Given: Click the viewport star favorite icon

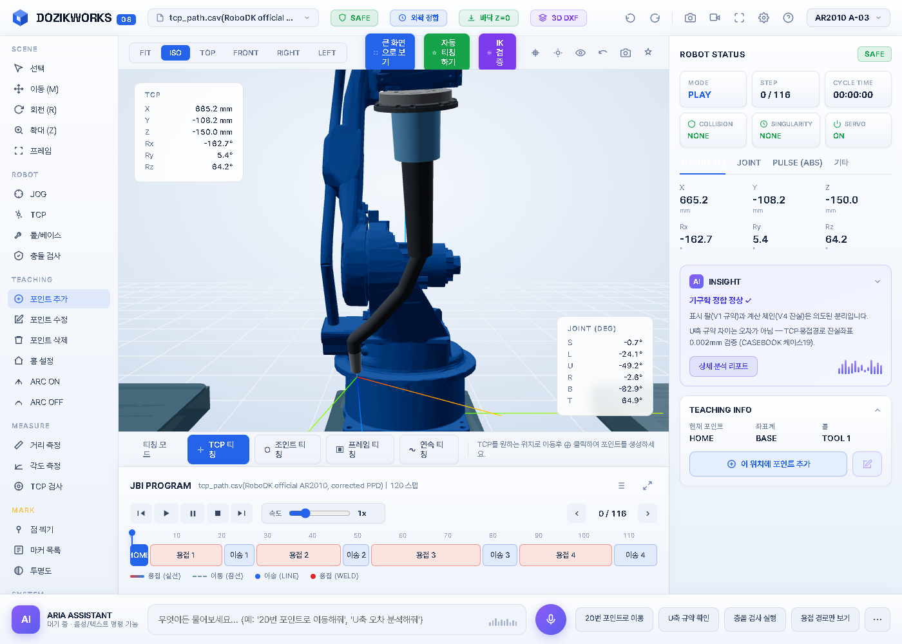Looking at the screenshot, I should 648,52.
